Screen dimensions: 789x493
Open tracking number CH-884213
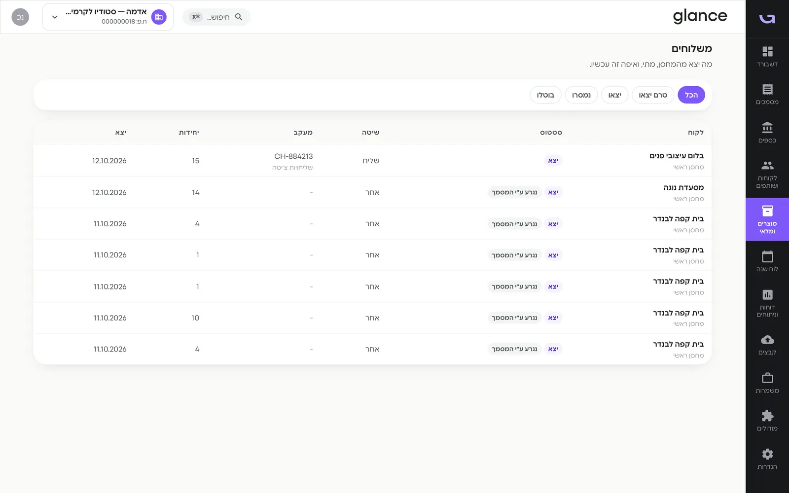point(293,156)
